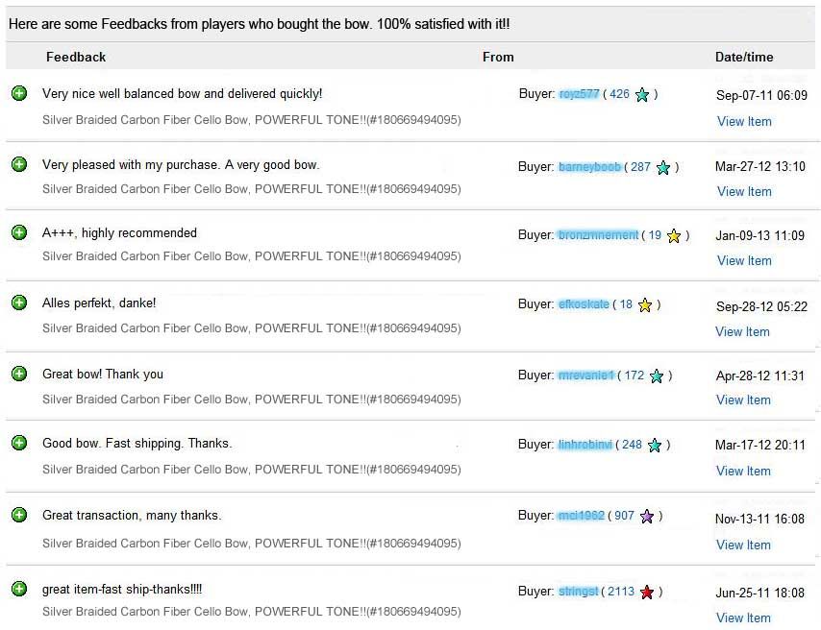
Task: Click the yellow star next to score 18
Action: click(x=645, y=304)
